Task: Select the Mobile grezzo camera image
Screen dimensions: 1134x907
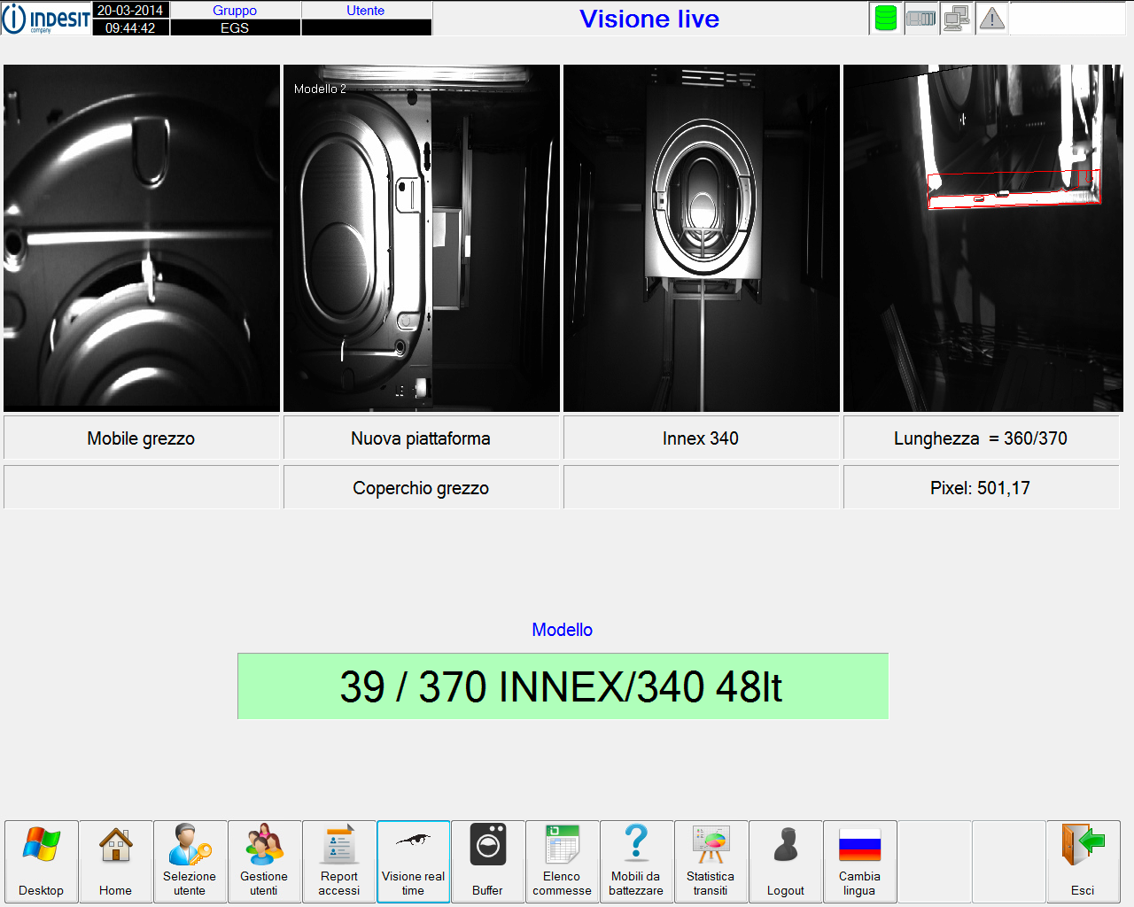Action: coord(142,238)
